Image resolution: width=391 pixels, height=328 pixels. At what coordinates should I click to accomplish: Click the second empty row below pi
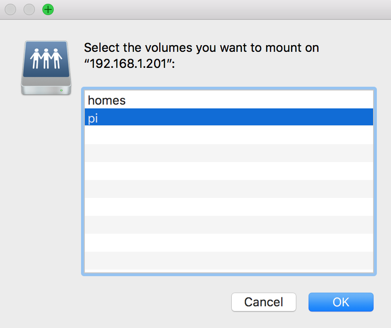228,153
